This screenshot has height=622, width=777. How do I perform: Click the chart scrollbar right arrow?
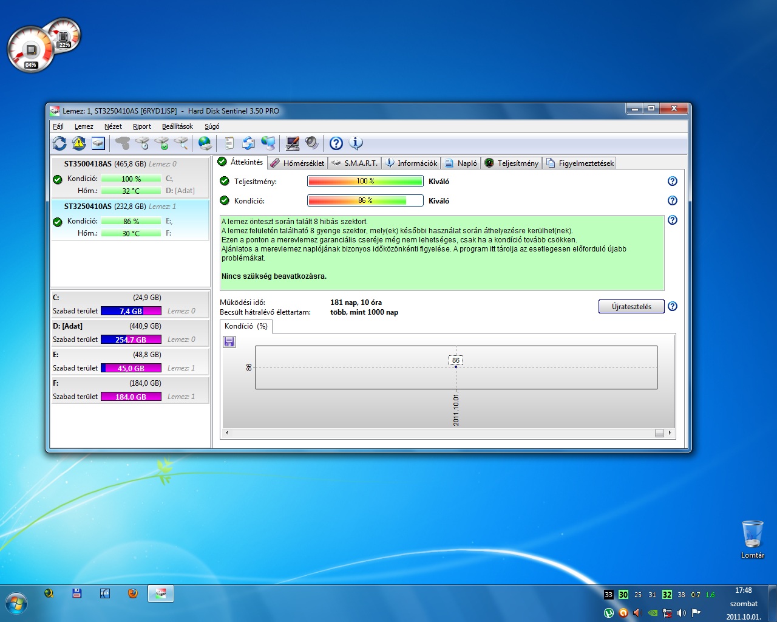tap(670, 433)
